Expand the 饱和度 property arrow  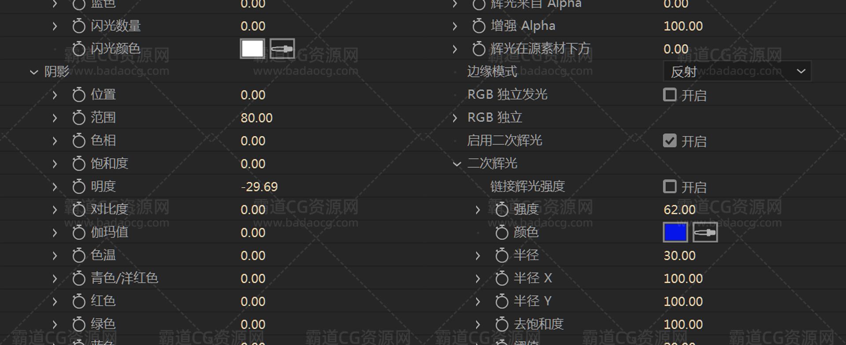coord(55,164)
